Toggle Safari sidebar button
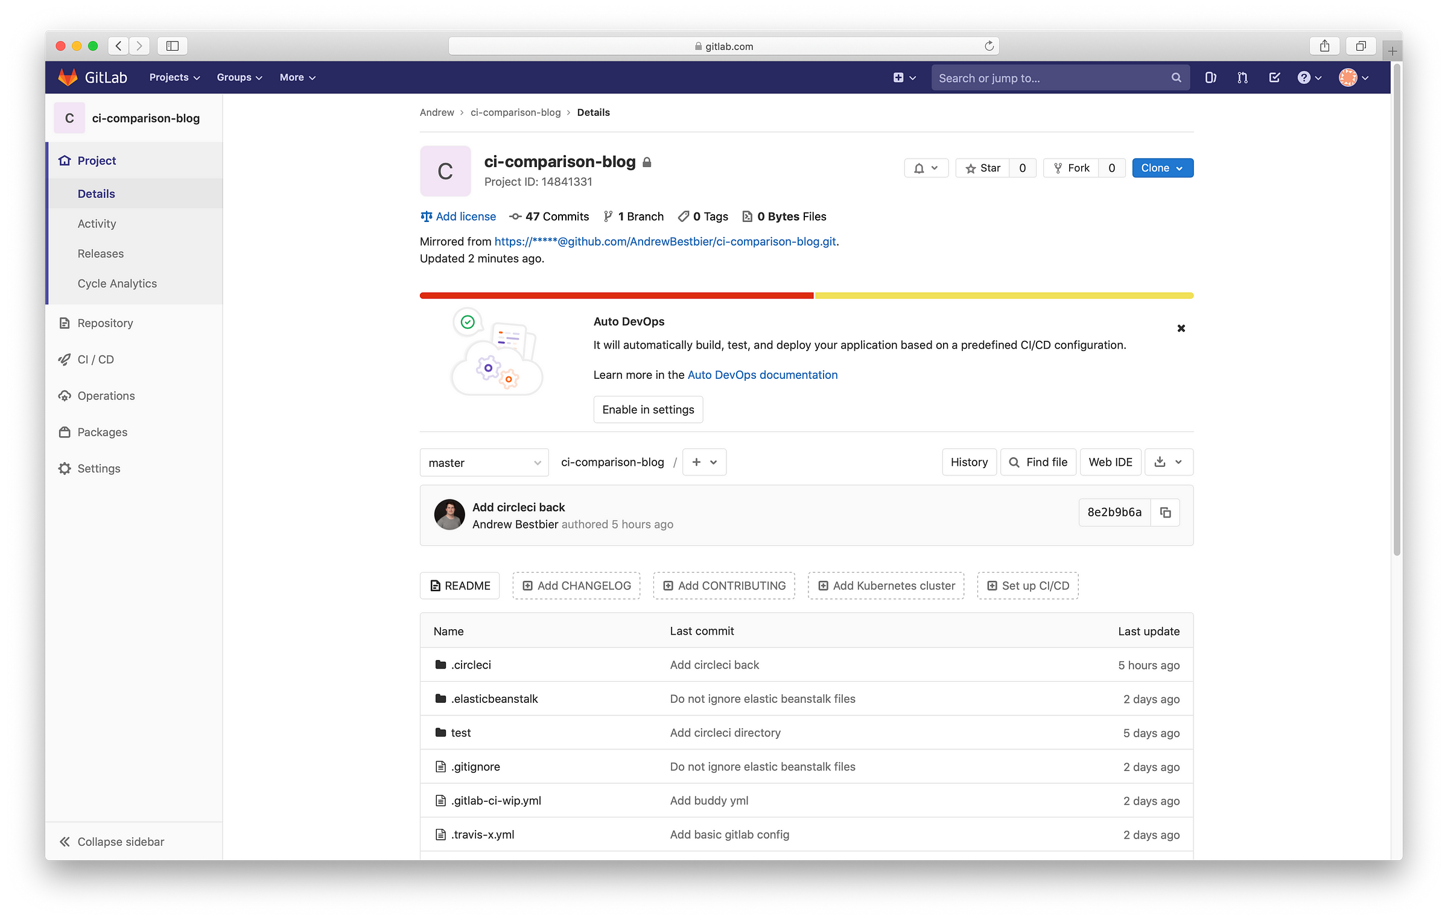Viewport: 1448px width, 920px height. pyautogui.click(x=173, y=46)
